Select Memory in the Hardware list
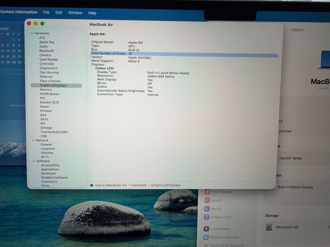The height and width of the screenshot is (247, 330). point(46,90)
